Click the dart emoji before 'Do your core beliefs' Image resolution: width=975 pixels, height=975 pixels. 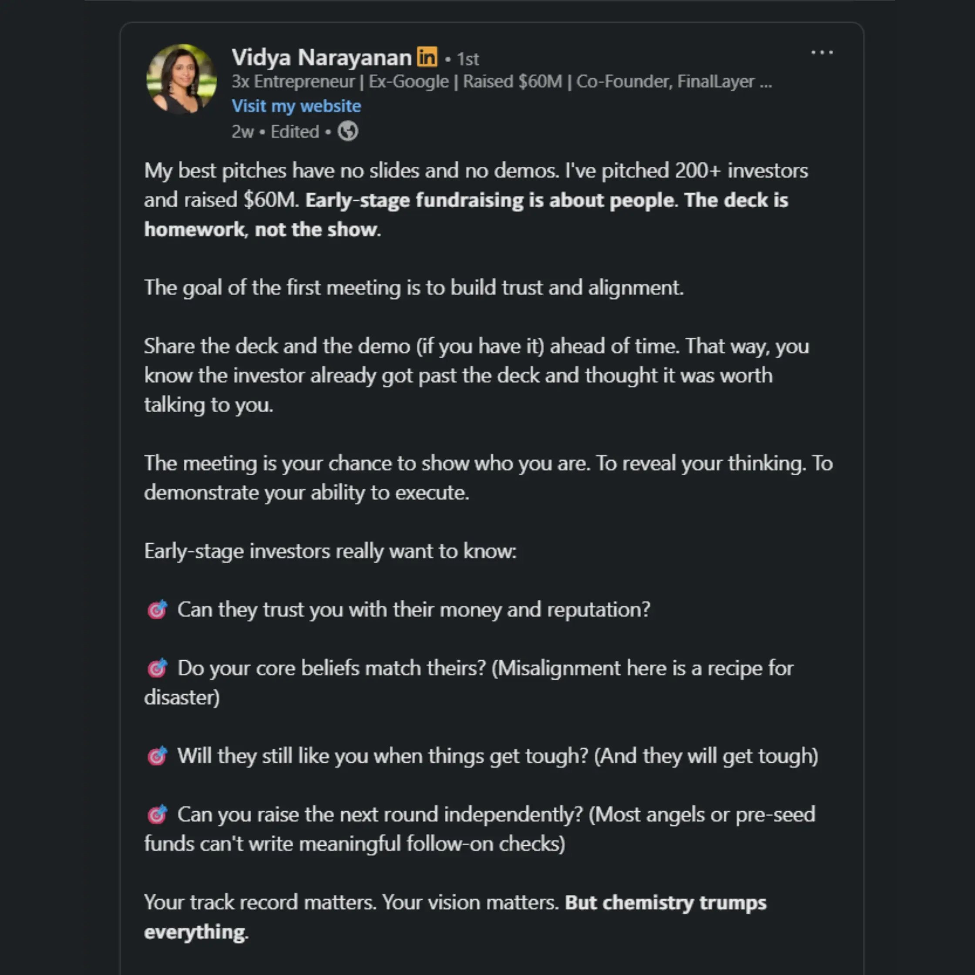point(157,668)
